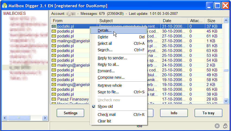This screenshot has height=131, width=231.
Task: Click envelope icon of mailings message dated 24-10-2006
Action: coord(54,65)
